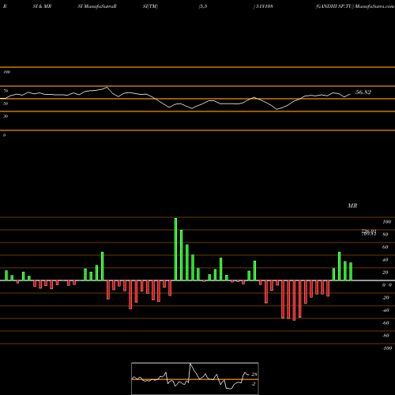
Task: Click the RSI 100 level label
Action: click(6, 72)
